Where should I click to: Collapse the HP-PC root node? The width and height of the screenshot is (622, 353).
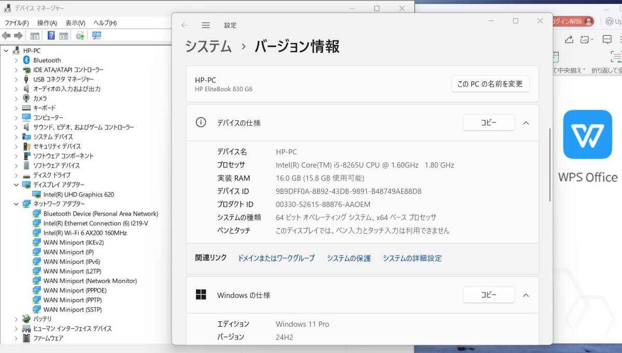(6, 50)
